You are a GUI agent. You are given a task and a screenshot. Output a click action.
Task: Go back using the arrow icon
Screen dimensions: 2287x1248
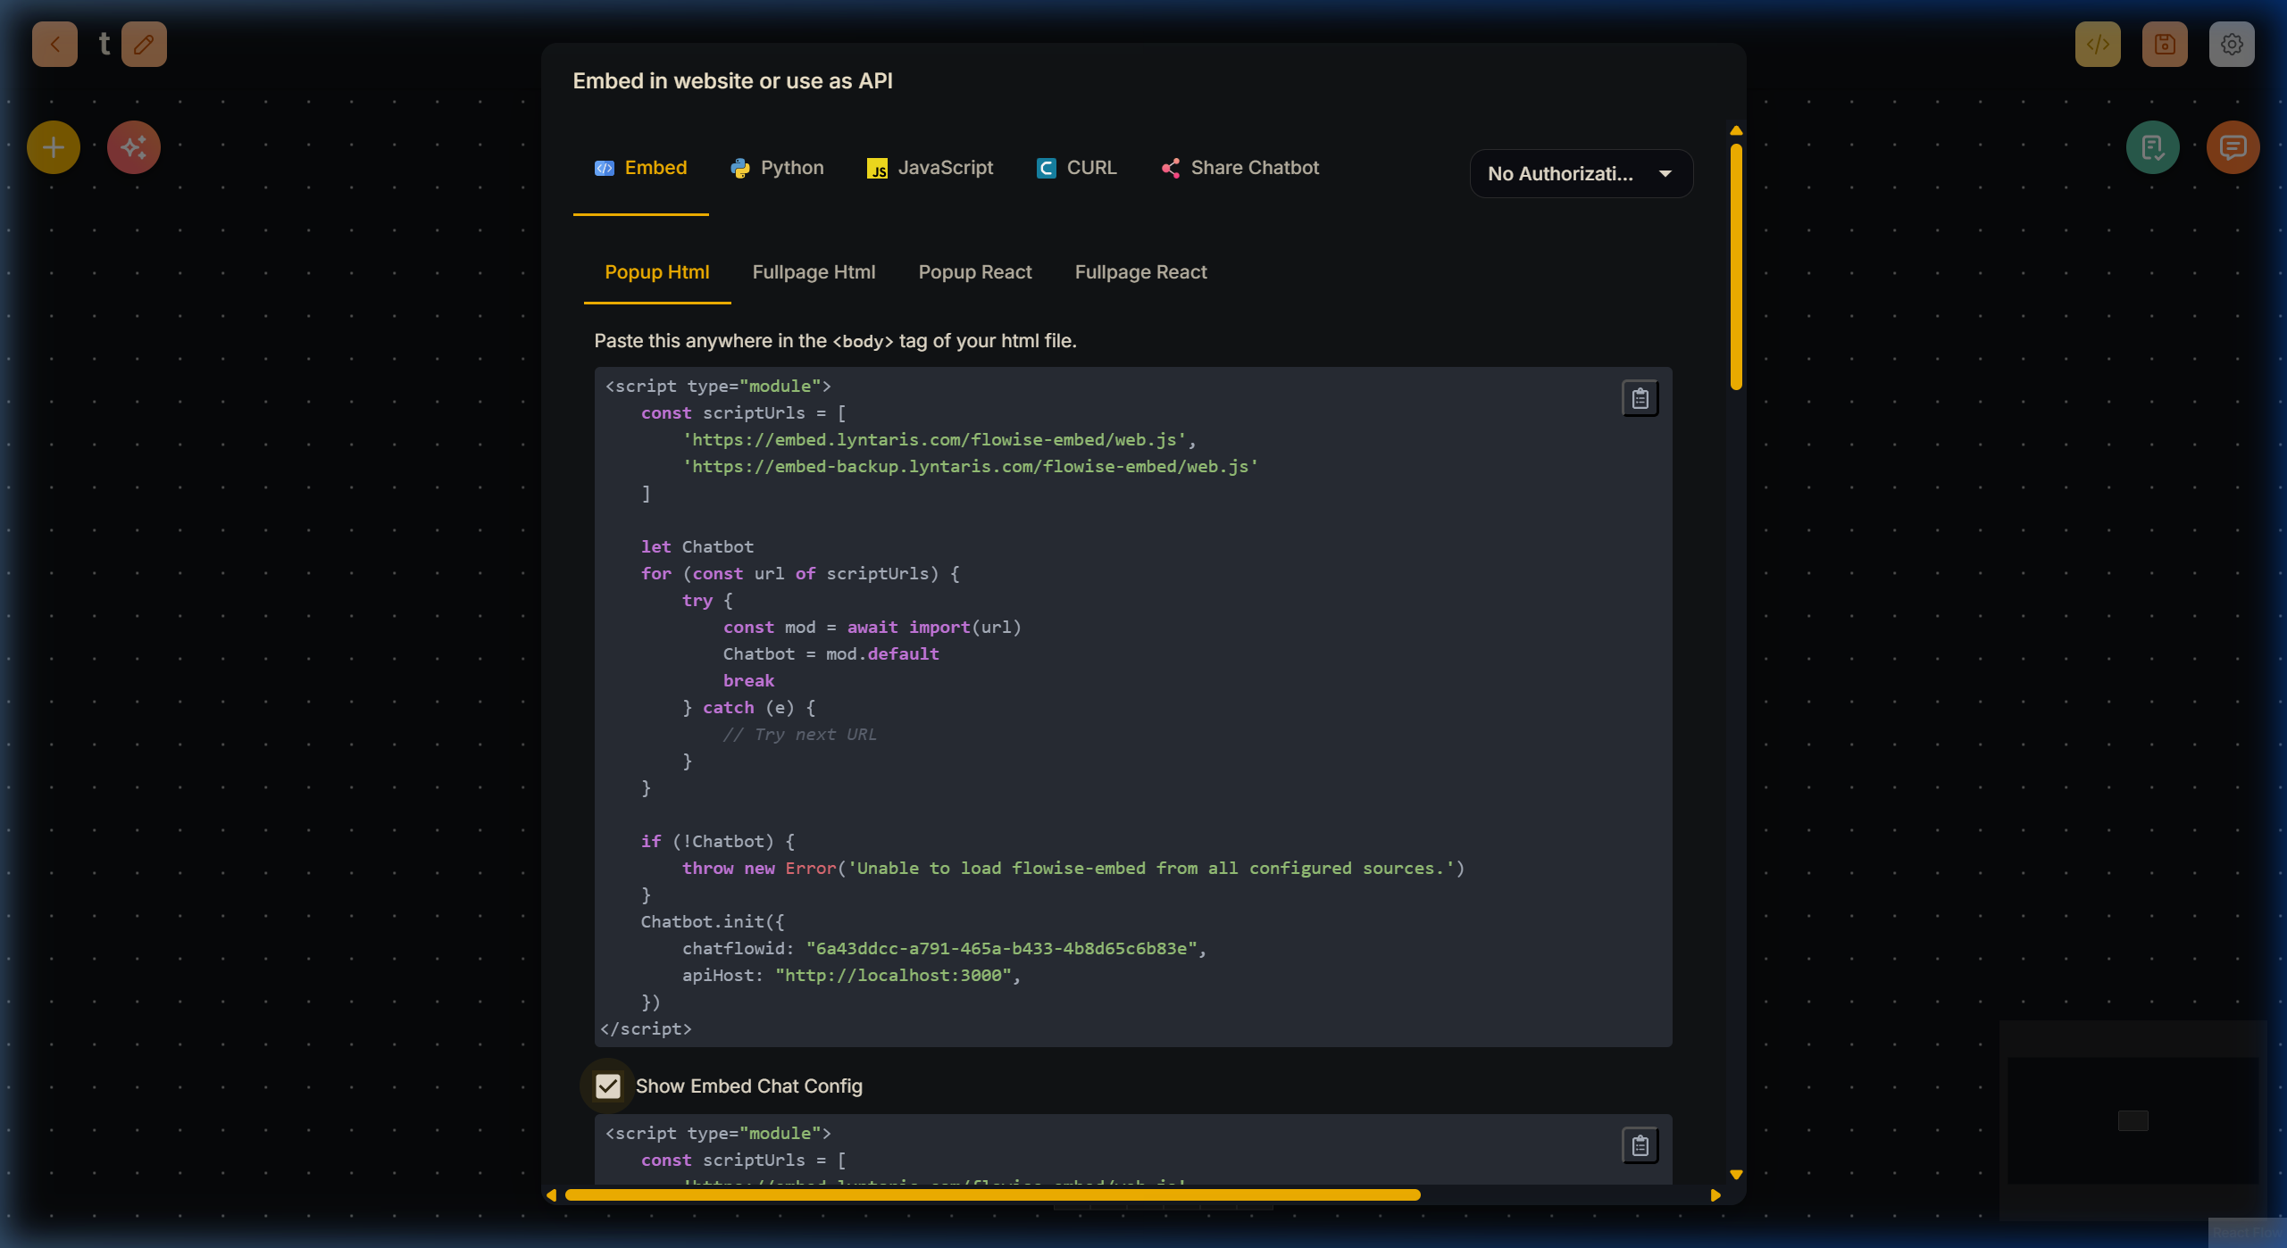54,44
